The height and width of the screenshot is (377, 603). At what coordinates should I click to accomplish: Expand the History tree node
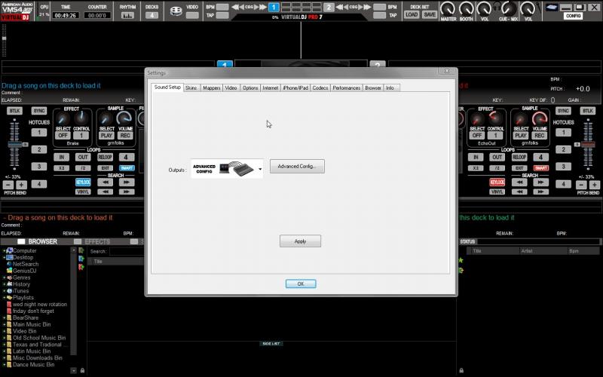[x=5, y=284]
